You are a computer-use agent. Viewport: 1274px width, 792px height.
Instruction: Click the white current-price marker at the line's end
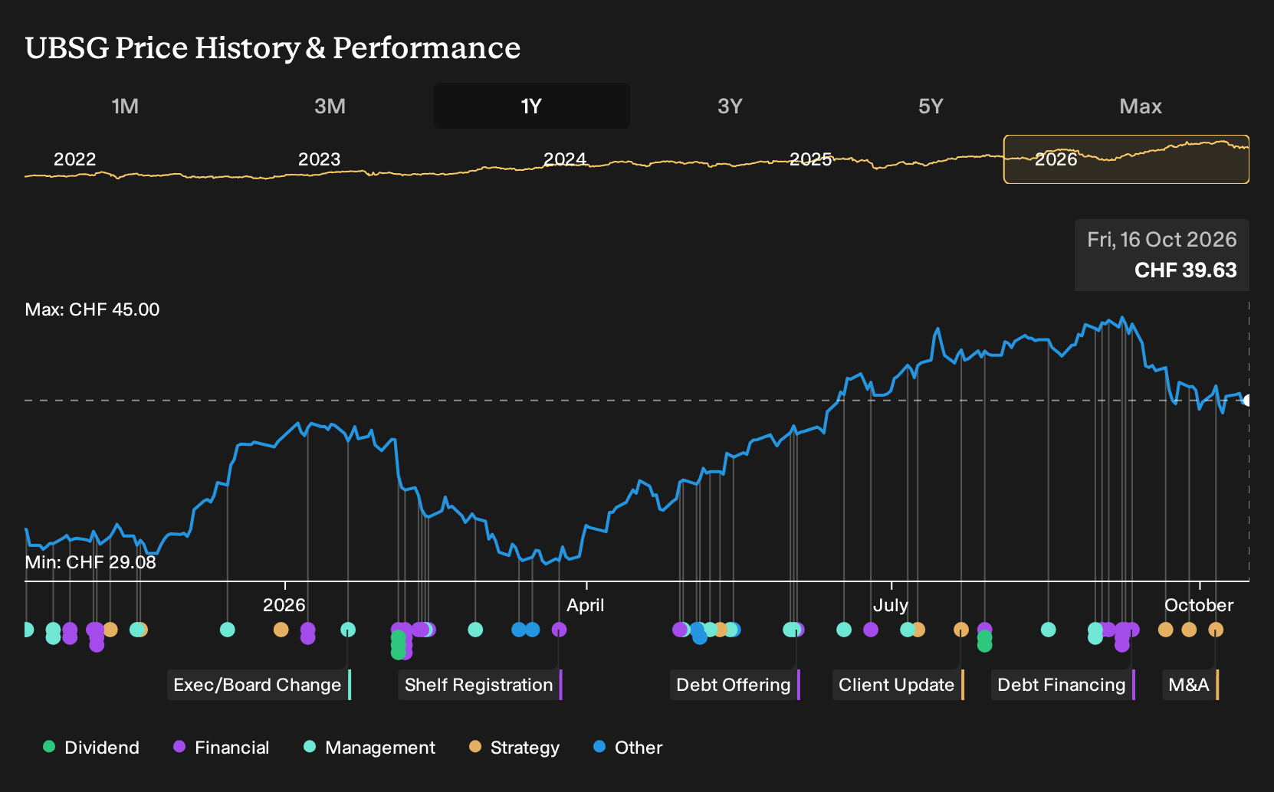click(1247, 401)
